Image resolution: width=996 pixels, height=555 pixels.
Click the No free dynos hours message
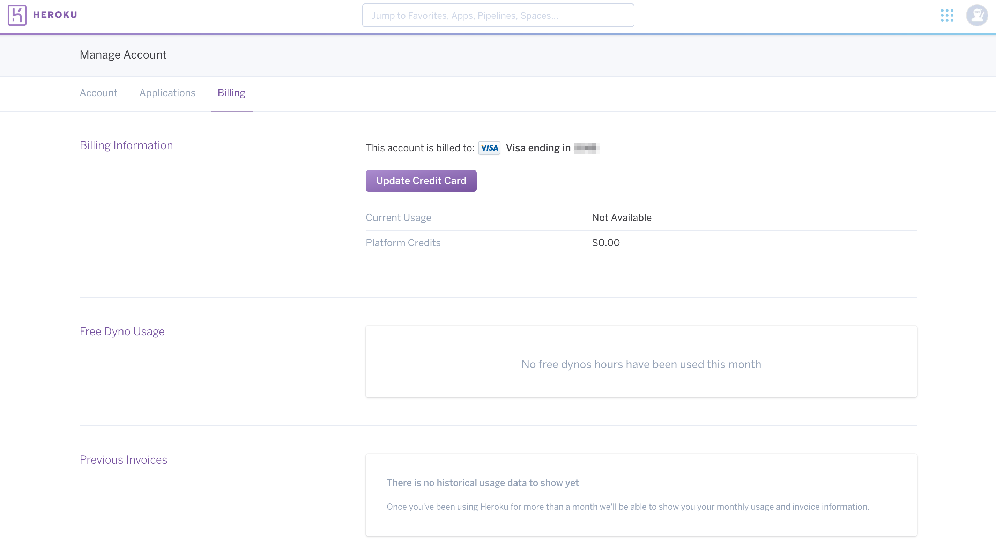(641, 364)
